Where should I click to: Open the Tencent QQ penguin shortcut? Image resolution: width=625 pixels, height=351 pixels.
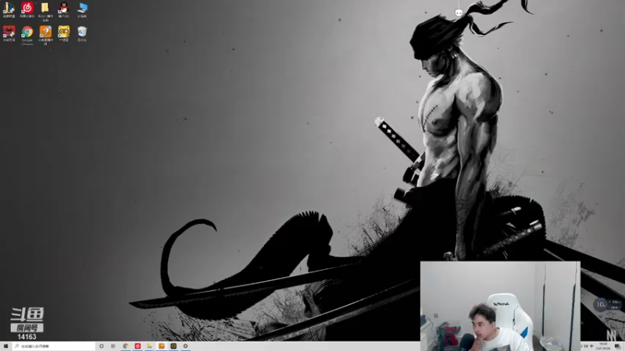(x=63, y=9)
